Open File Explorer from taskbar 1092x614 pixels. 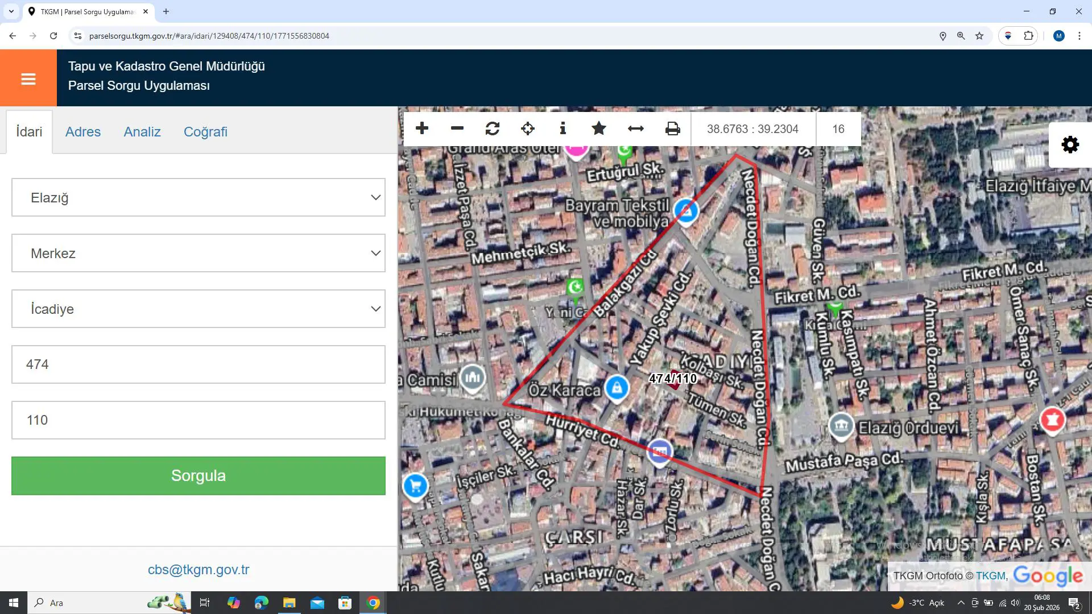pos(289,603)
